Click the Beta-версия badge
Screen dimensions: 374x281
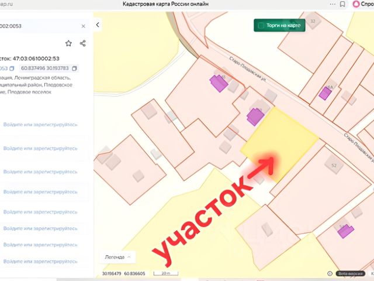coord(350,273)
